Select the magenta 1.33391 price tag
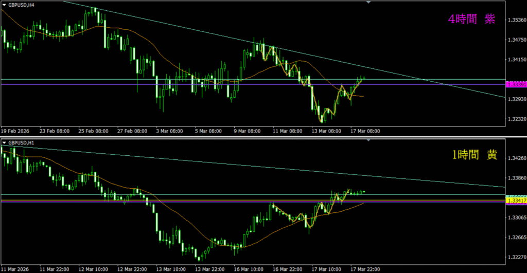The image size is (527, 273). tap(516, 84)
